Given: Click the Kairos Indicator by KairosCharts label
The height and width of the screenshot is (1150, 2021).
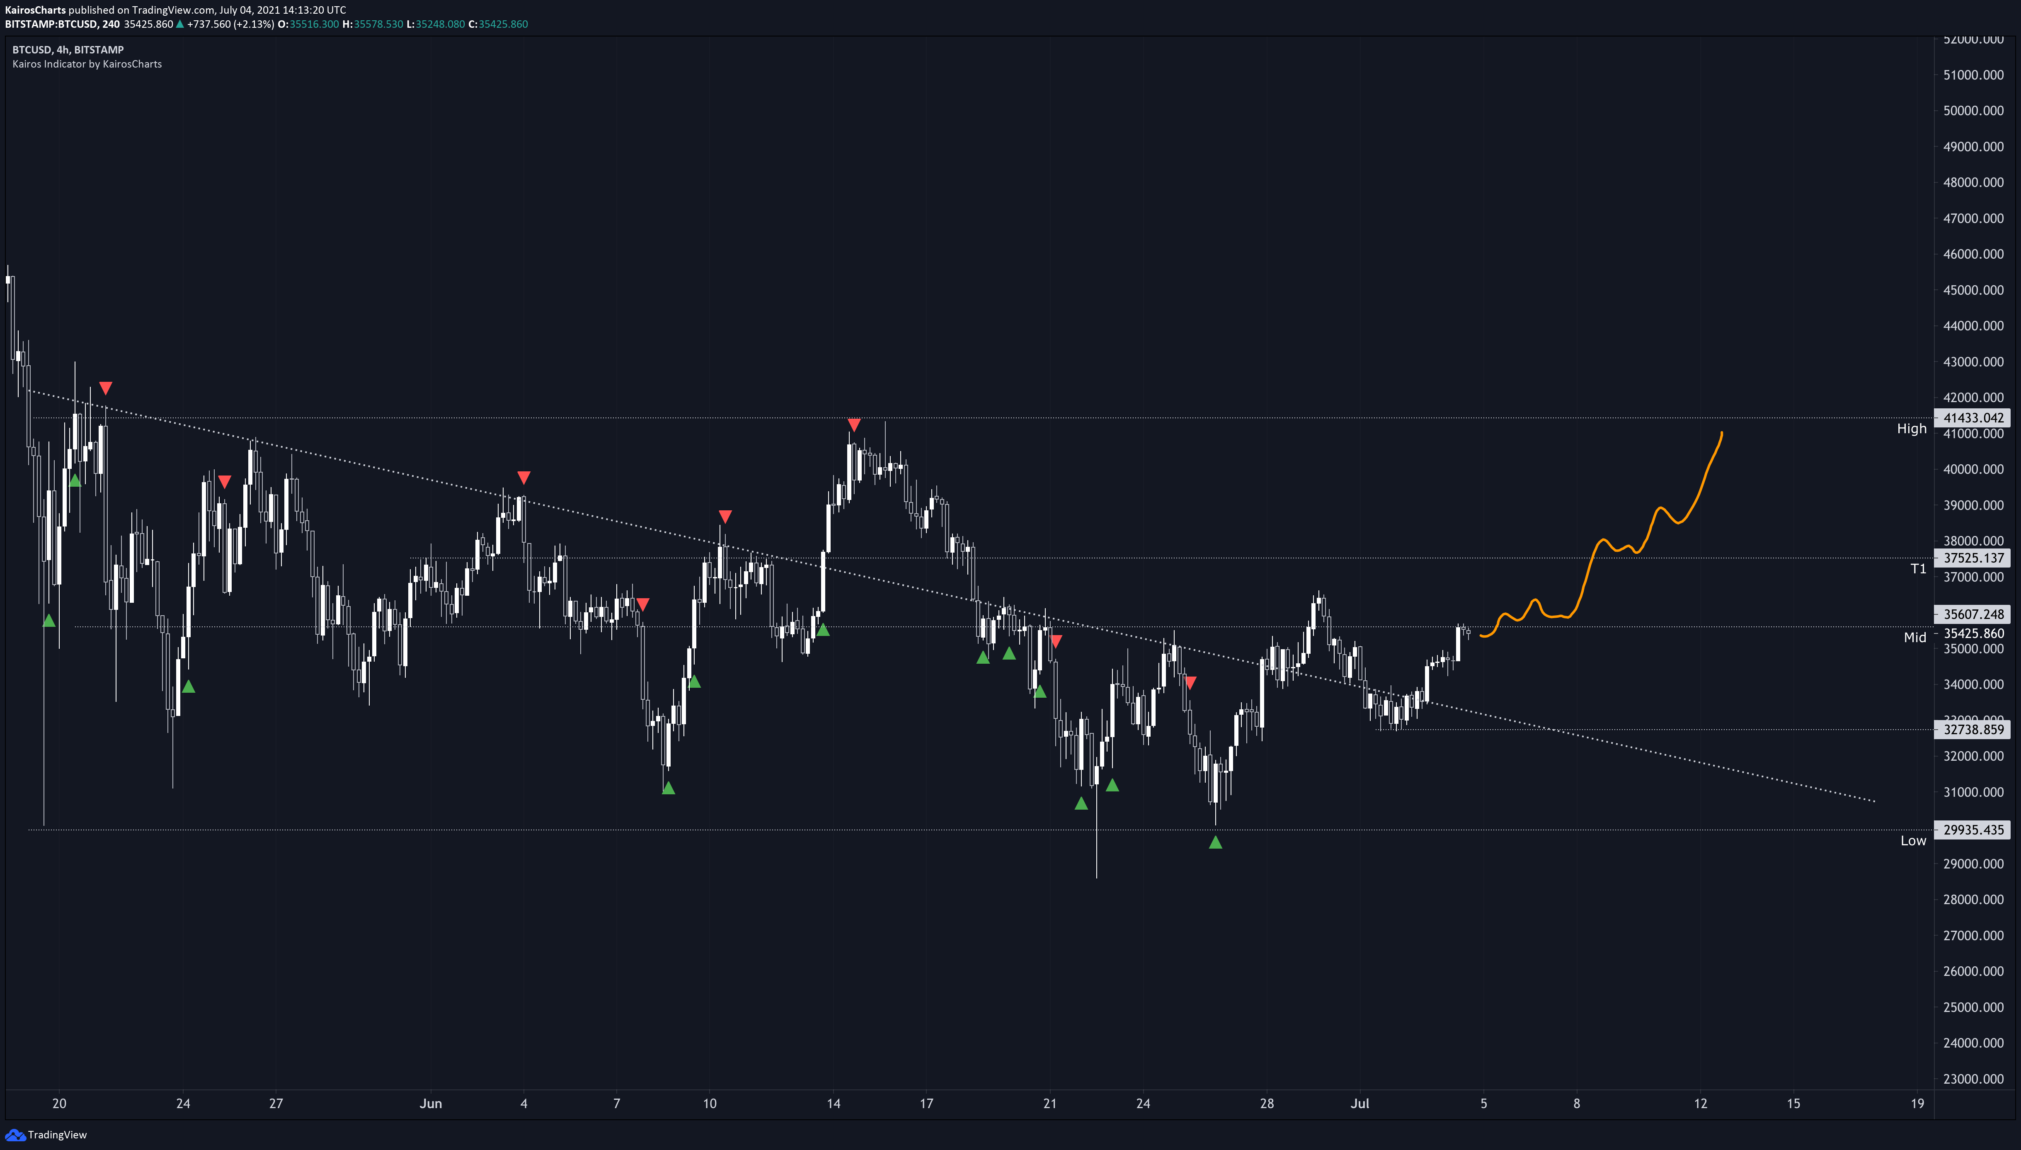Looking at the screenshot, I should tap(87, 64).
